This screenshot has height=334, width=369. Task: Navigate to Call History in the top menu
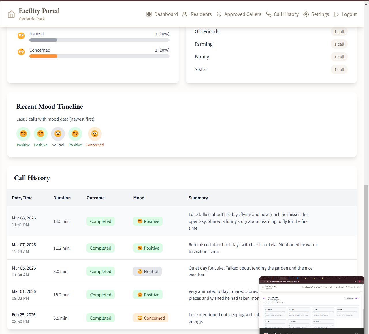(x=286, y=14)
